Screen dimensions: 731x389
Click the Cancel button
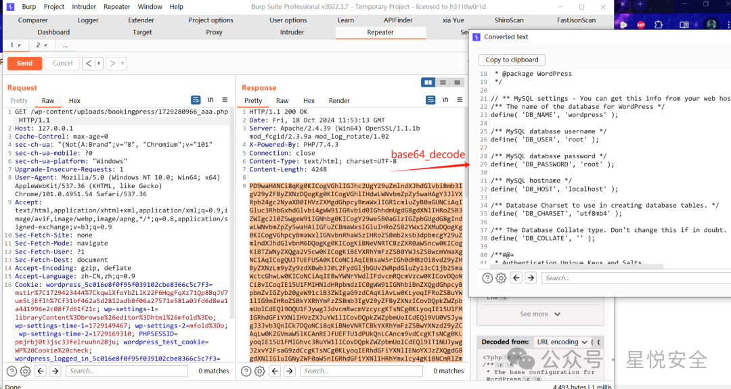pyautogui.click(x=62, y=64)
